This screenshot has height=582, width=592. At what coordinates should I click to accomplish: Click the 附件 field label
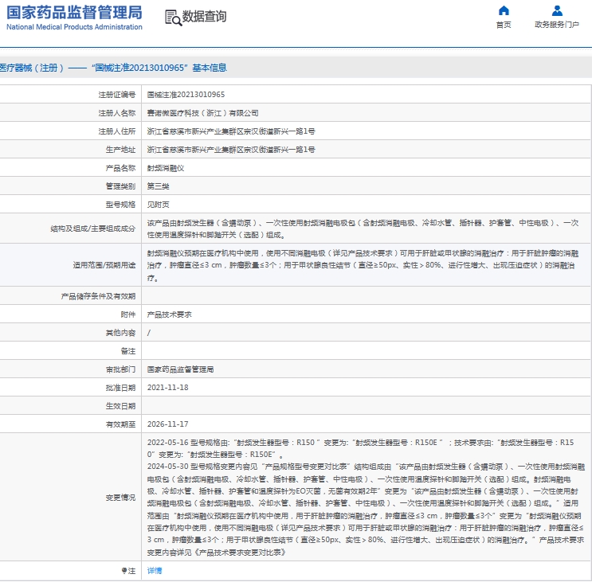[x=128, y=314]
